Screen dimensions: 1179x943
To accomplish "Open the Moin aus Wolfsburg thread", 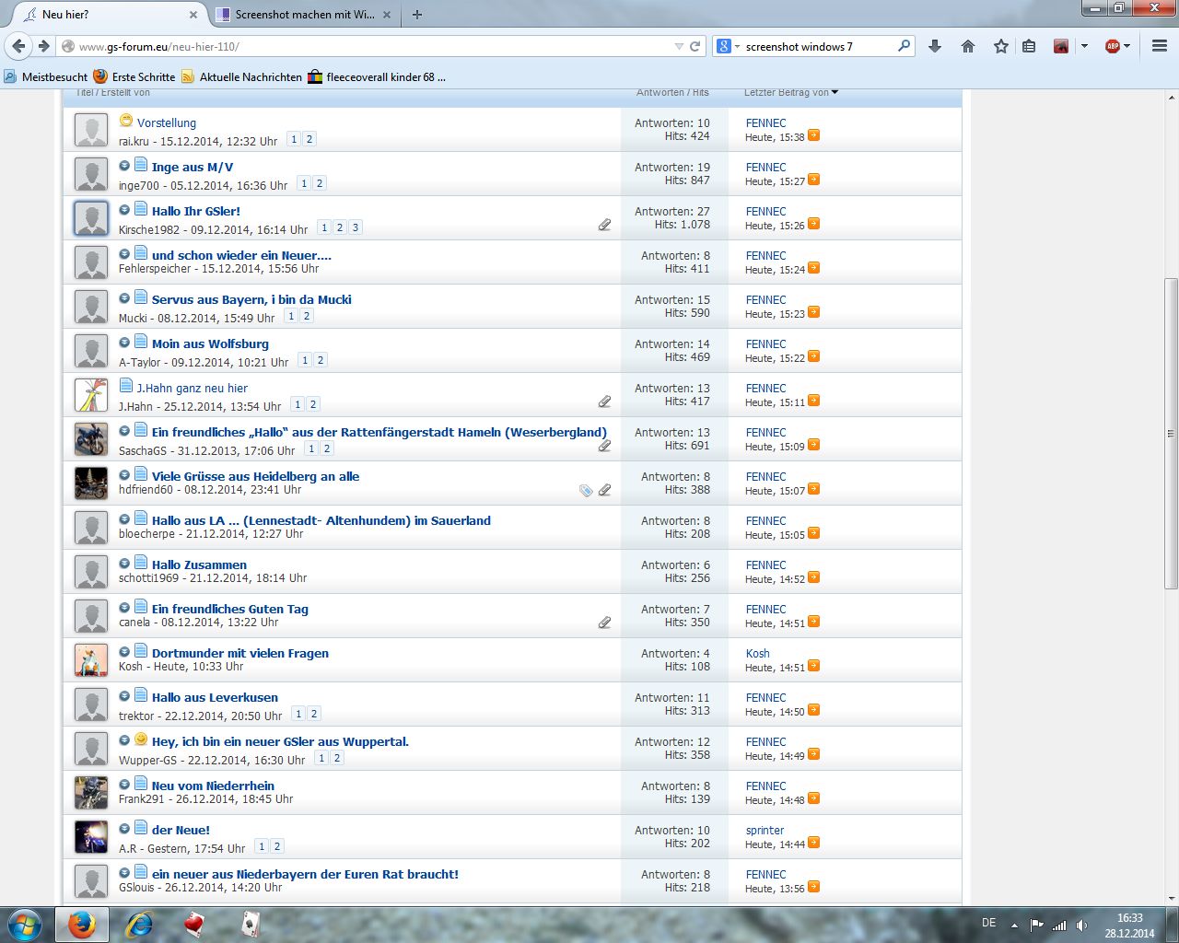I will [210, 343].
